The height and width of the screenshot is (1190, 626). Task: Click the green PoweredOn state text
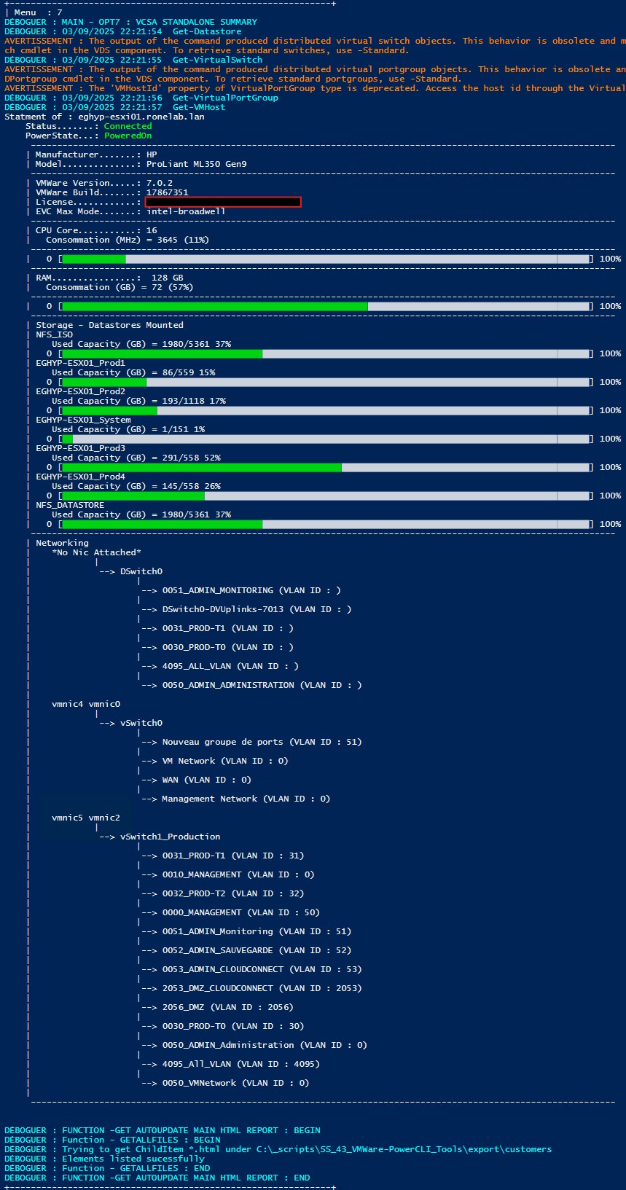tap(128, 136)
